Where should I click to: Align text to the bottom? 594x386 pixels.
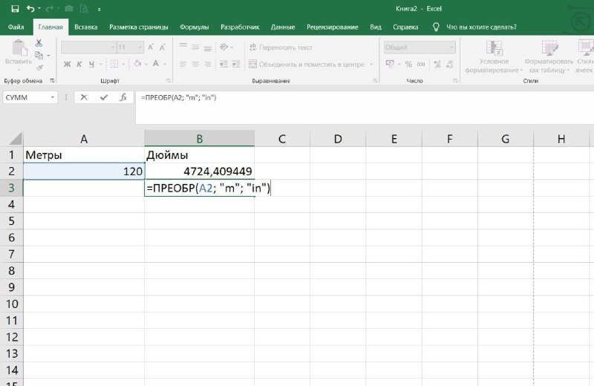(x=208, y=48)
